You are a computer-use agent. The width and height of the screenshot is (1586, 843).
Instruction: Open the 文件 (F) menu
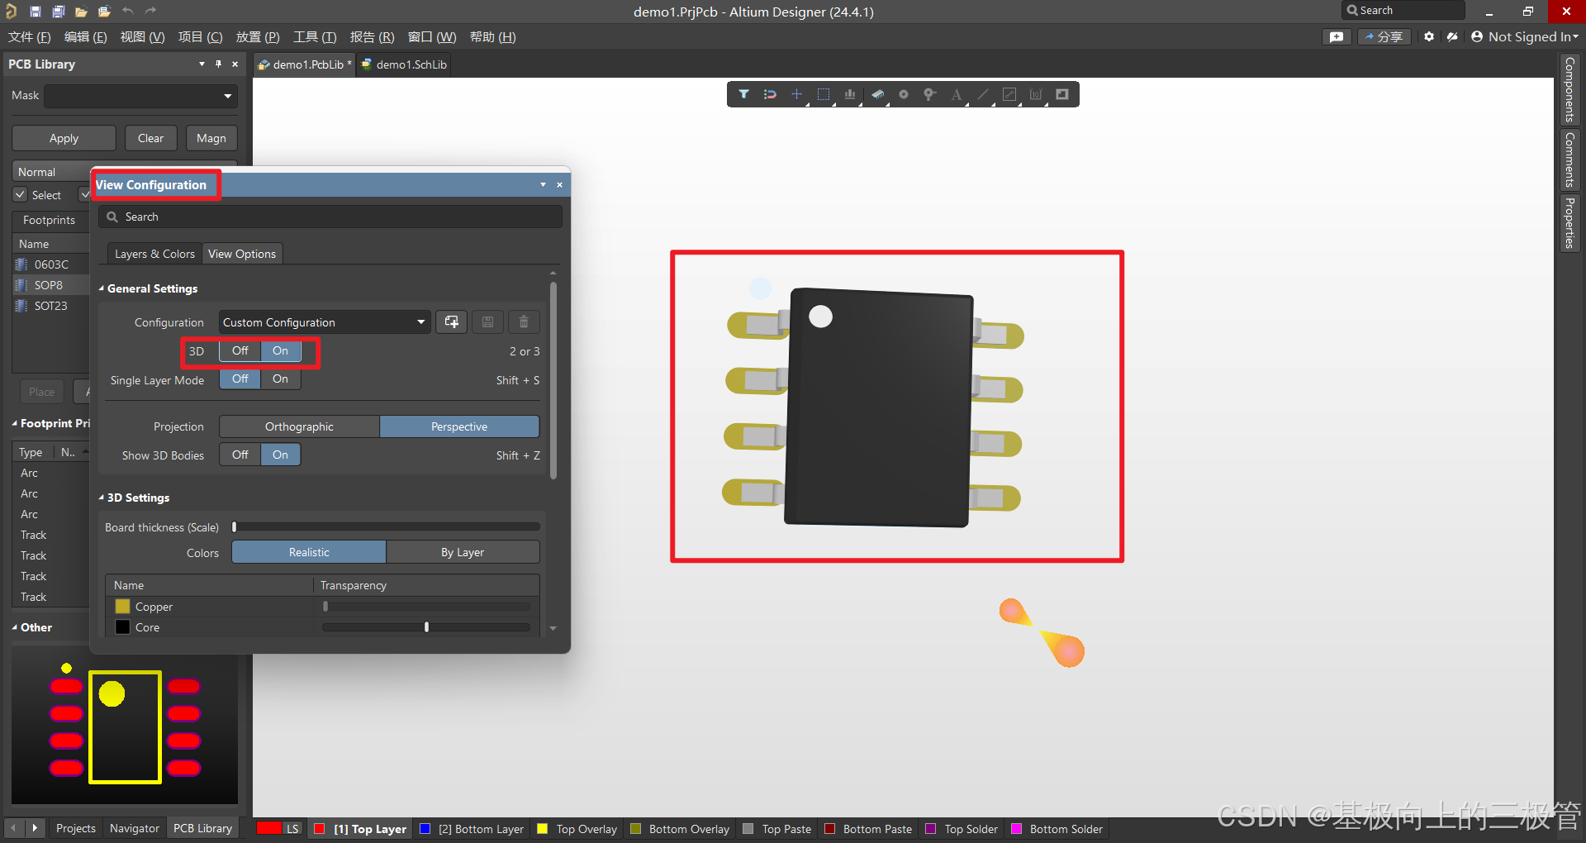(30, 37)
